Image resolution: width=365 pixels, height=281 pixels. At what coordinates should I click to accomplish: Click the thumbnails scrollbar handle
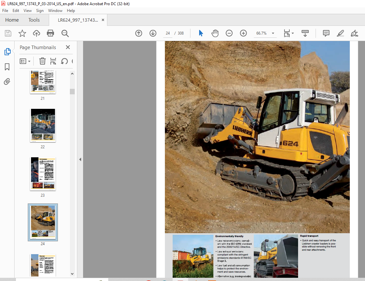tap(72, 91)
